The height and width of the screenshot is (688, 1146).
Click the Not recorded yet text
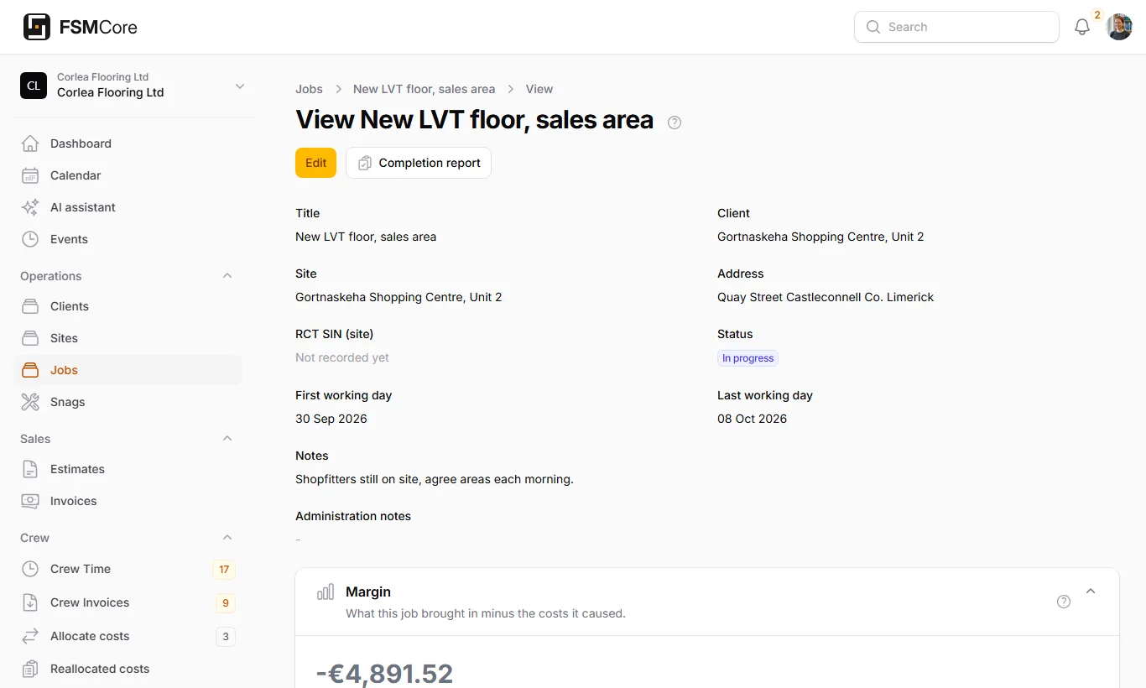coord(342,357)
